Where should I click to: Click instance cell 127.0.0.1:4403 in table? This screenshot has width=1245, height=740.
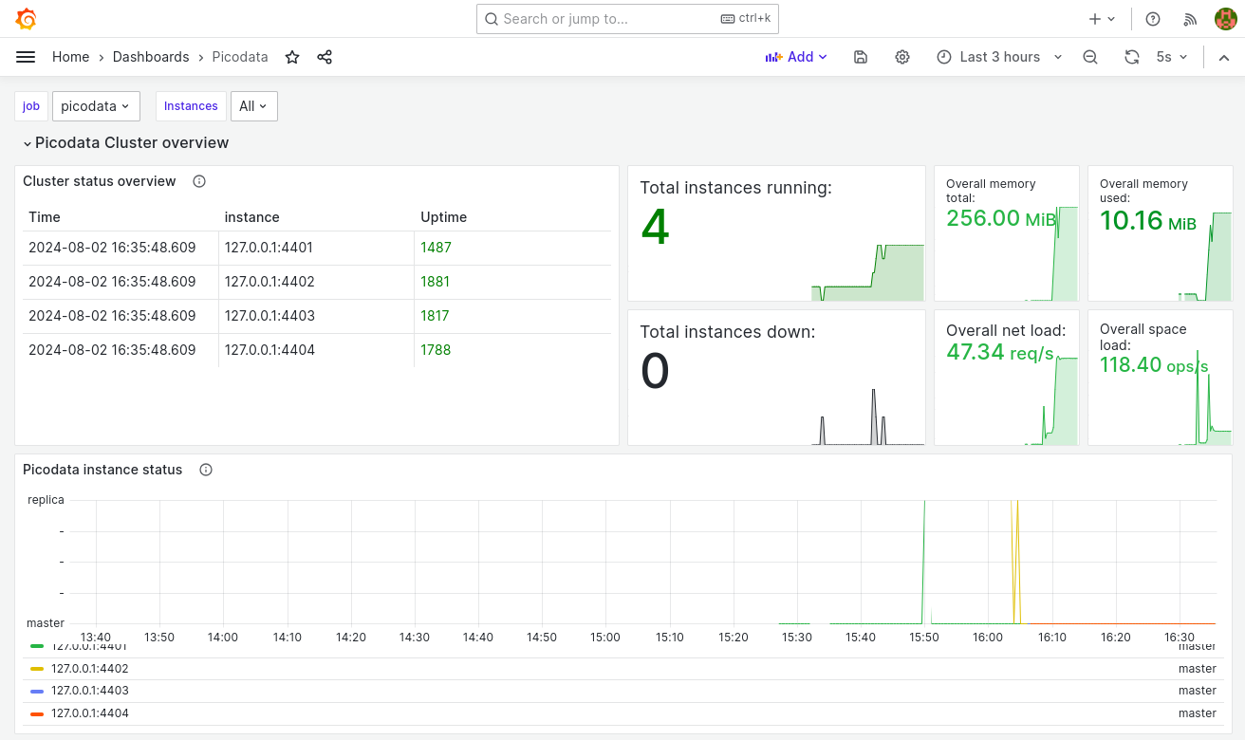click(269, 316)
